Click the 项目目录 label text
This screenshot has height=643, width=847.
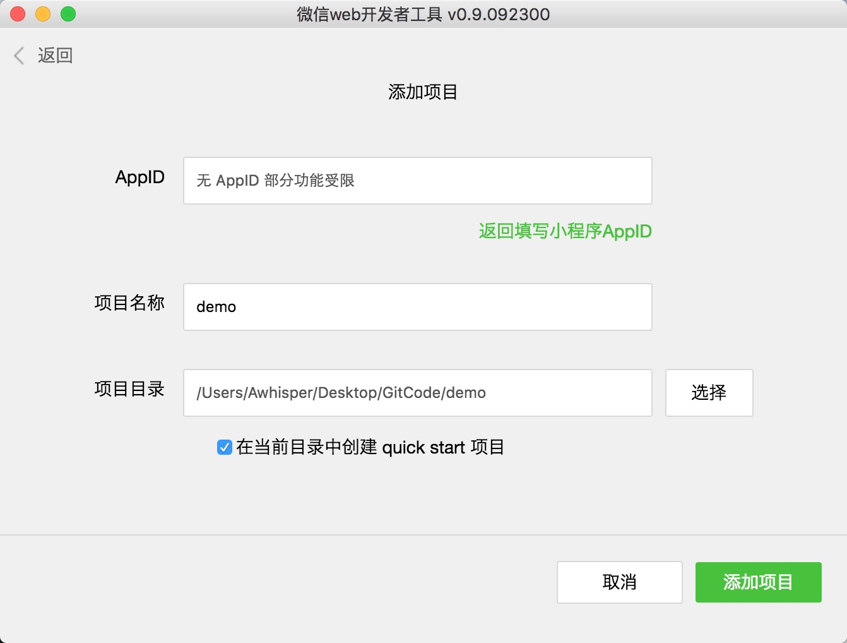click(x=129, y=389)
